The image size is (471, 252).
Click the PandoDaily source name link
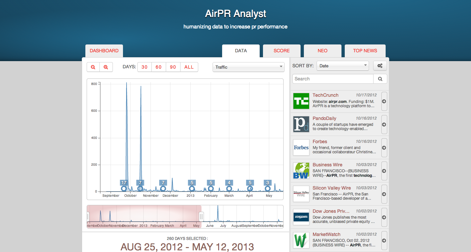(324, 118)
